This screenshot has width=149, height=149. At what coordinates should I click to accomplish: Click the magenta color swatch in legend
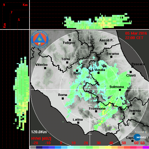pos(146,147)
